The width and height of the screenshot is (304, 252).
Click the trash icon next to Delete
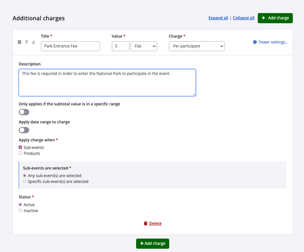coord(146,223)
